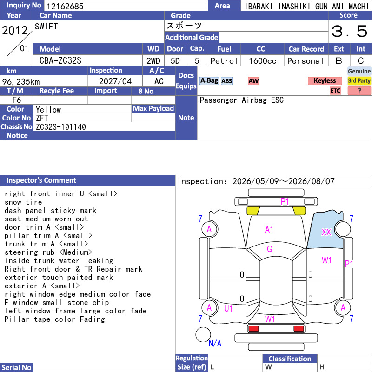Click the model code CBA-ZC32S
This screenshot has width=372, height=372.
point(60,60)
